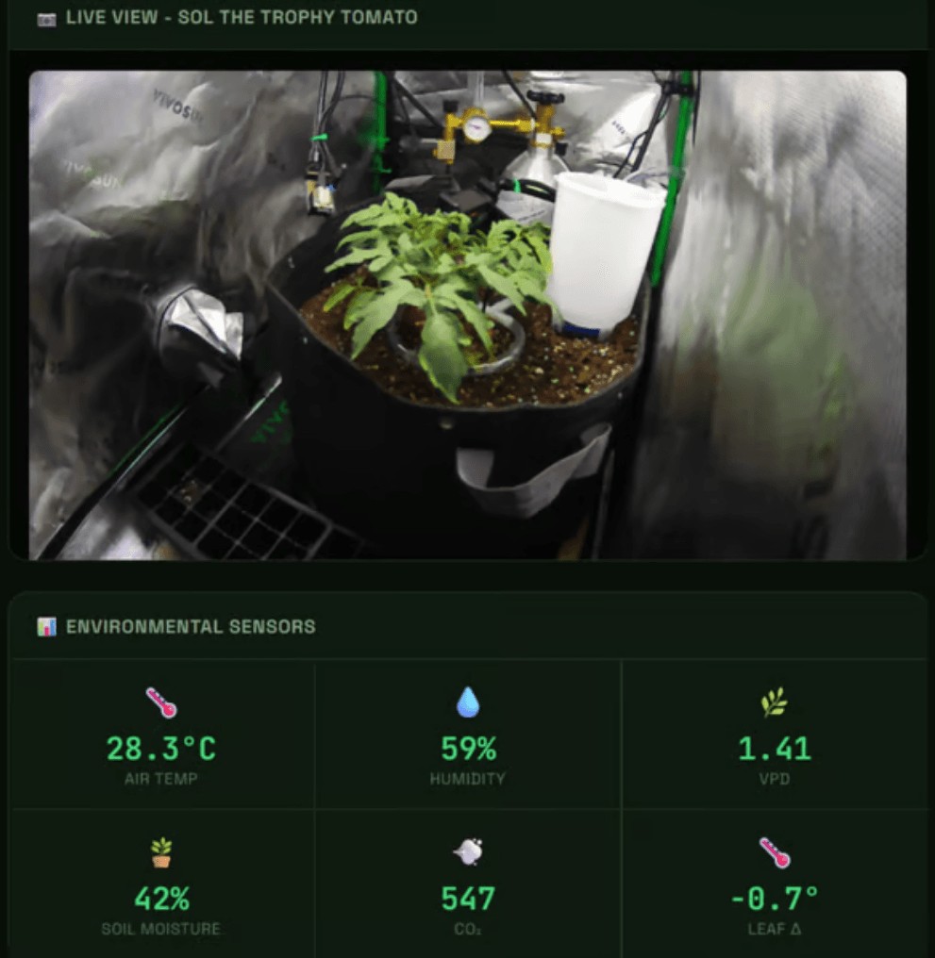Click the Leaf Δ thermometer icon

pyautogui.click(x=775, y=852)
